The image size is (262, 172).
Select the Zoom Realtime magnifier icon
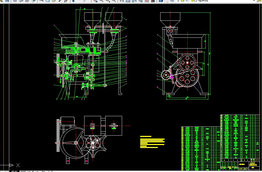tap(101, 1)
